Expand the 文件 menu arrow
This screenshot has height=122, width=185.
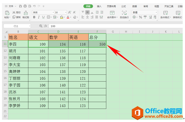(15, 6)
